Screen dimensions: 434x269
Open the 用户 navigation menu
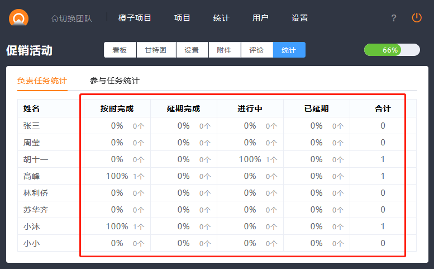[x=260, y=18]
